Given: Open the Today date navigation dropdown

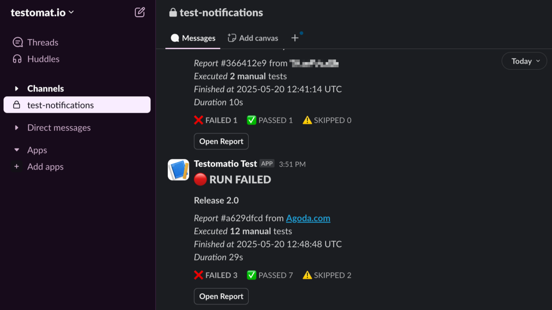Looking at the screenshot, I should [524, 61].
